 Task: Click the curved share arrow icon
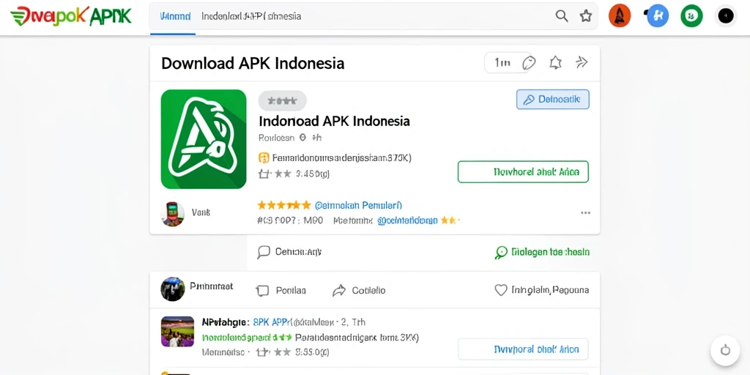click(x=338, y=290)
